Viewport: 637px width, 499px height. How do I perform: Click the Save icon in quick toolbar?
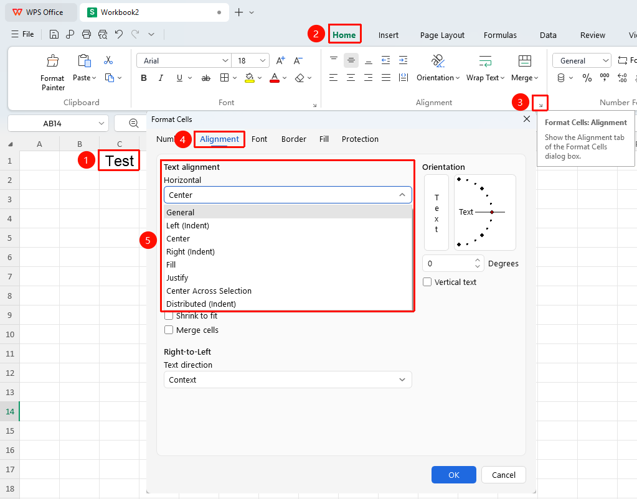coord(54,34)
